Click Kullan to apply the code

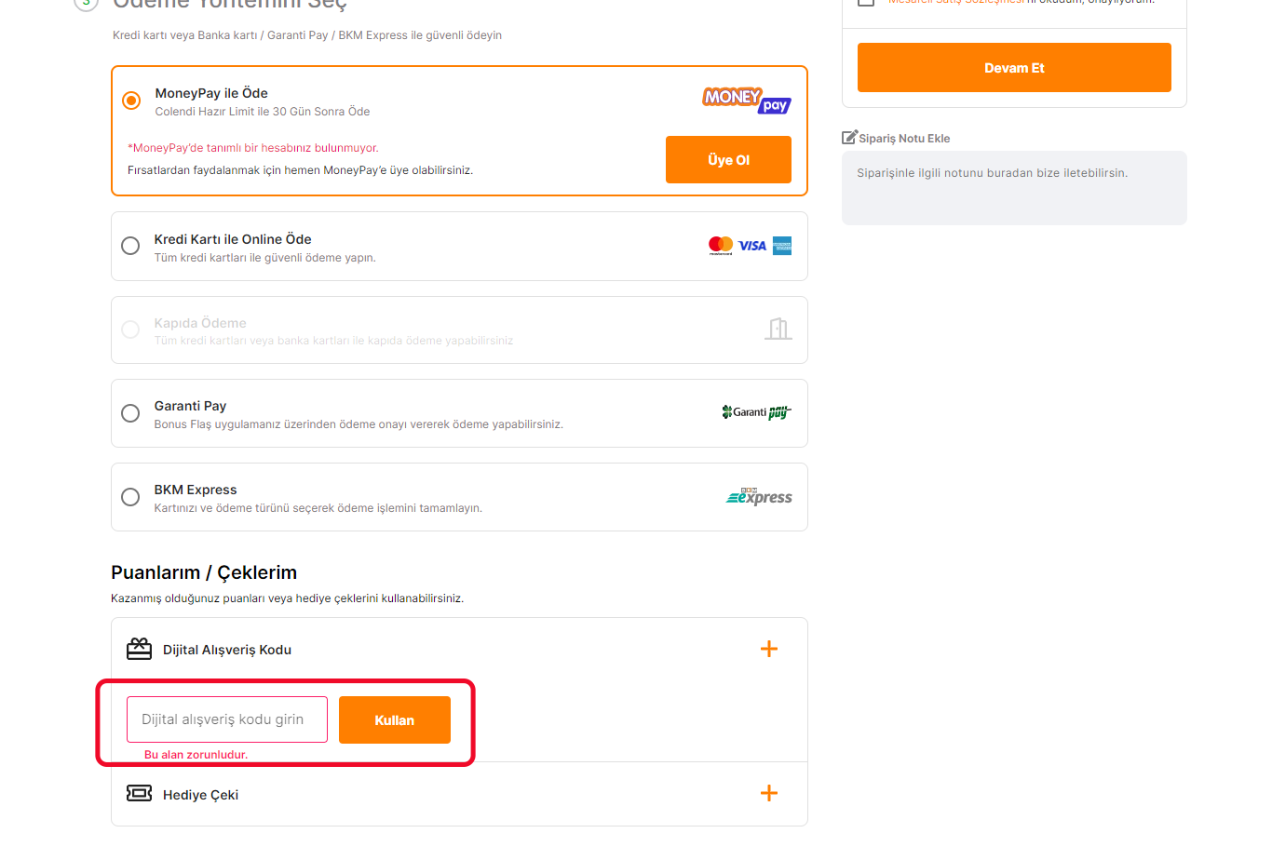pyautogui.click(x=395, y=719)
